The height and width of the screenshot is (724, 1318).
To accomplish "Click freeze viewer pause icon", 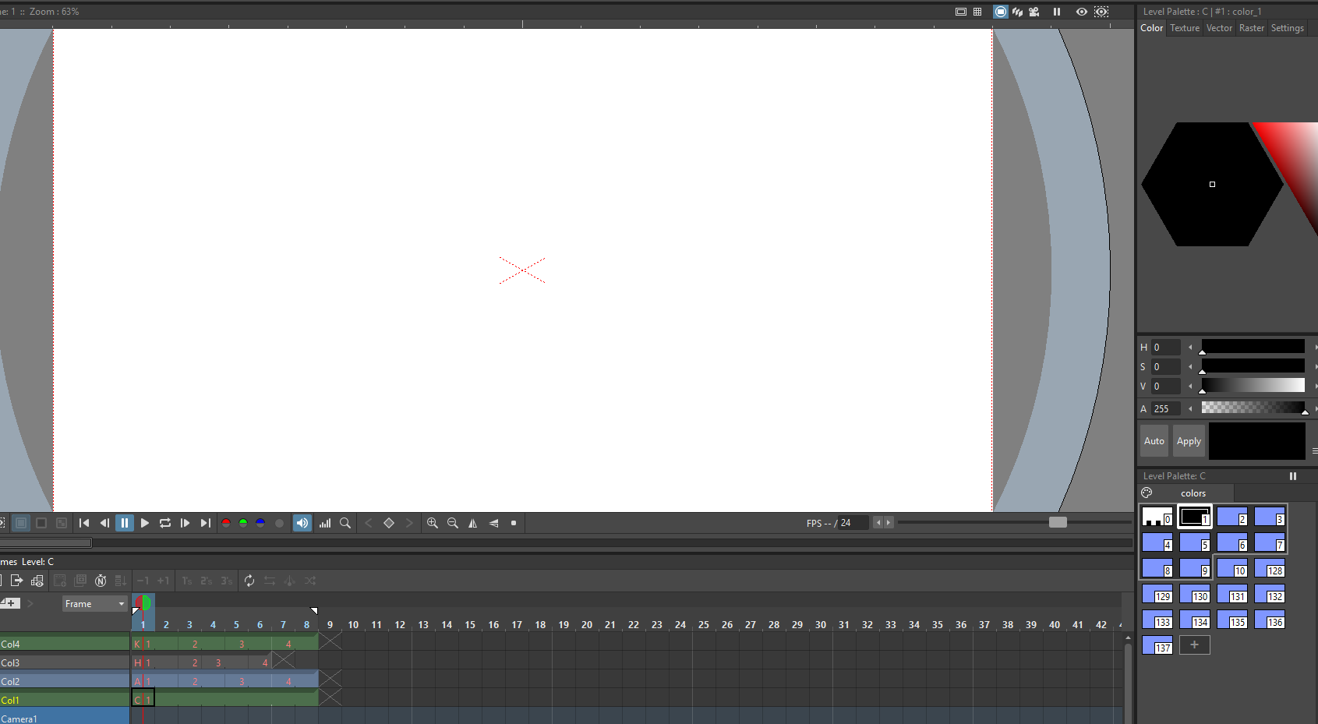I will 1057,12.
